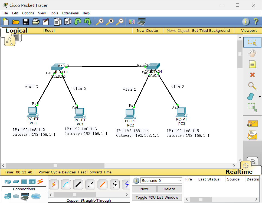Screen dimensions: 262x203
Task: Click the Paste icon in the toolbar
Action: pyautogui.click(x=67, y=21)
